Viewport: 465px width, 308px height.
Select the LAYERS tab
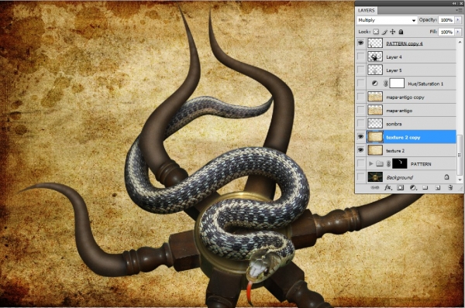coord(367,10)
